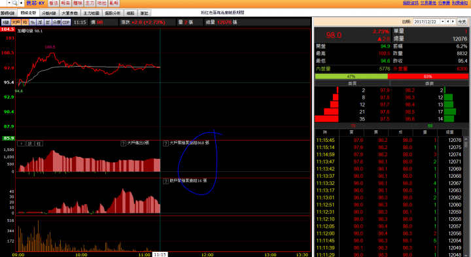Open the stock code dropdown arrow
This screenshot has height=257, width=471.
[9, 3]
